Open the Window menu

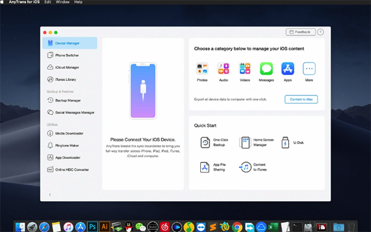62,2
